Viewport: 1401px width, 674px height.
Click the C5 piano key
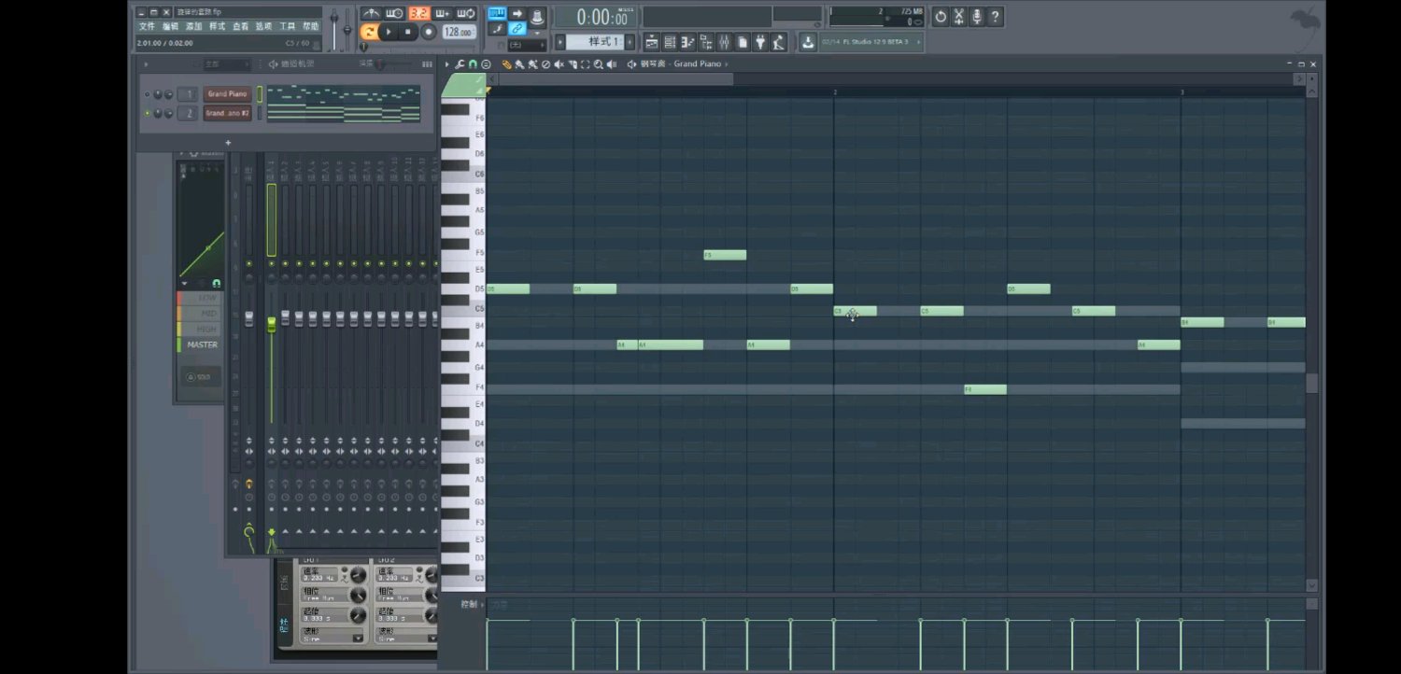pyautogui.click(x=463, y=308)
